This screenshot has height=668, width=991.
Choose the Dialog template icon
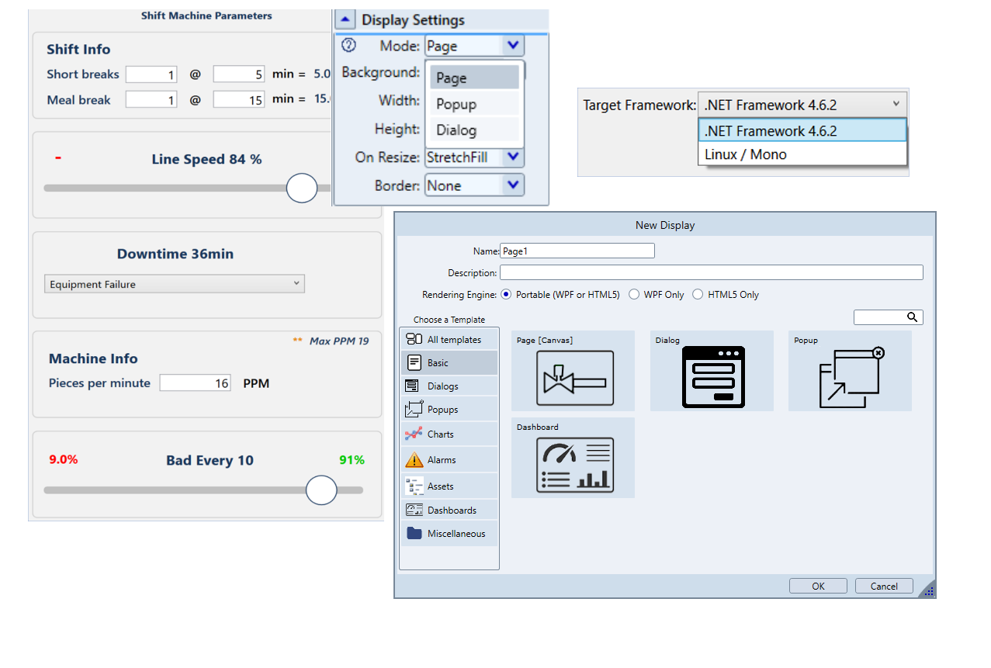(712, 377)
